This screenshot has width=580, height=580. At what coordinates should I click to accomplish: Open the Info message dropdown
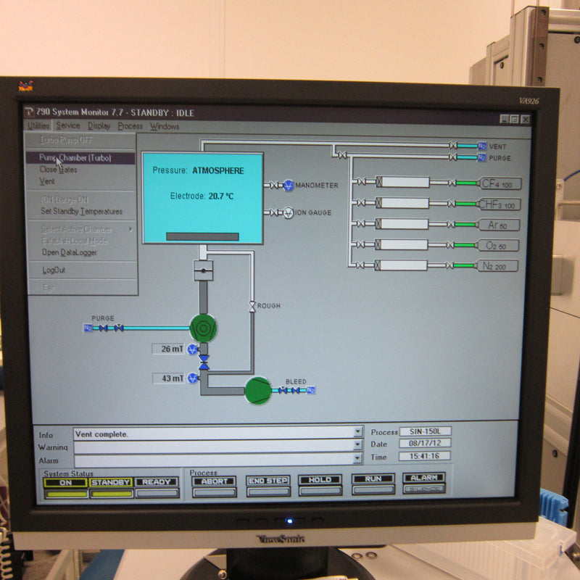point(357,431)
